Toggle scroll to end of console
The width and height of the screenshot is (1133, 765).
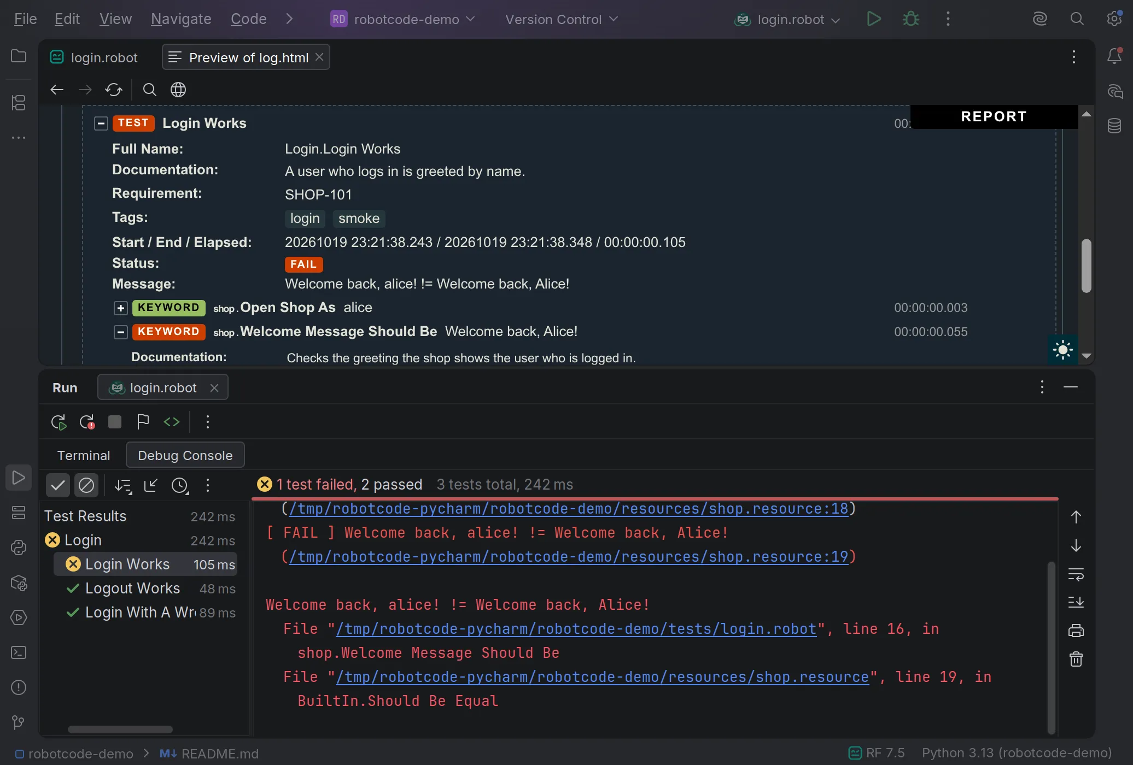[x=1076, y=602]
